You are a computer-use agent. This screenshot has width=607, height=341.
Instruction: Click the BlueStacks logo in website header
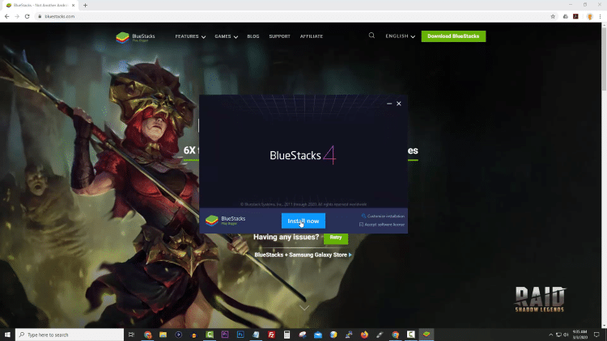click(134, 36)
